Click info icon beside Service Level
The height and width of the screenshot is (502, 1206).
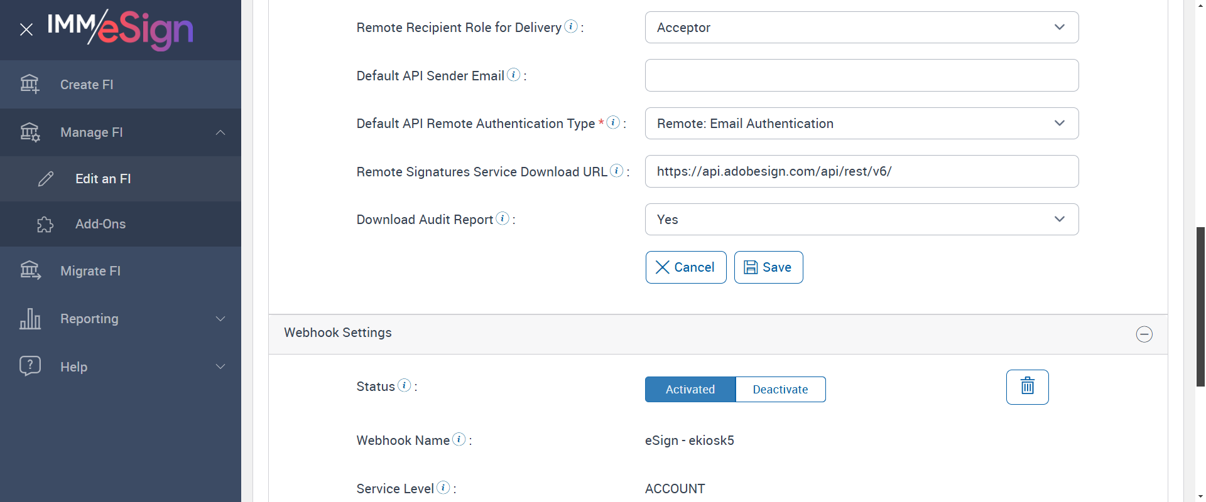[443, 488]
